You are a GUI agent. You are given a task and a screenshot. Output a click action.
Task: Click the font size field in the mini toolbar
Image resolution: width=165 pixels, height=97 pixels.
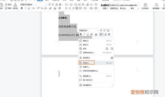tap(94, 30)
